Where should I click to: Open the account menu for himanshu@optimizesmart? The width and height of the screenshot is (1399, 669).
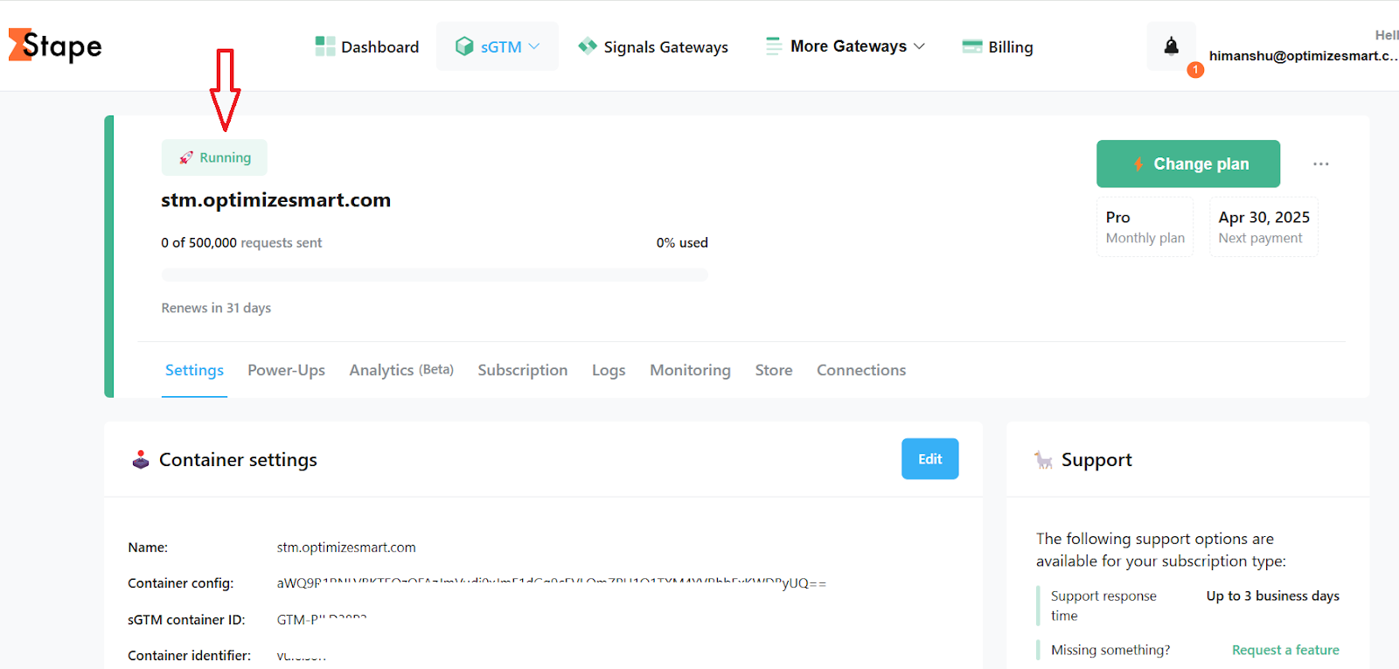[x=1303, y=55]
